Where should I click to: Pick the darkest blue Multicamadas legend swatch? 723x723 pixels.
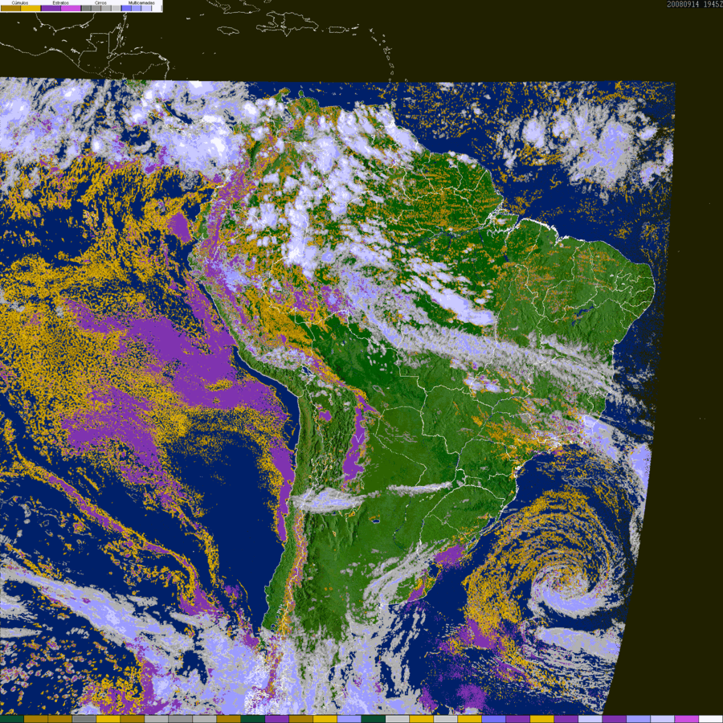[x=126, y=8]
